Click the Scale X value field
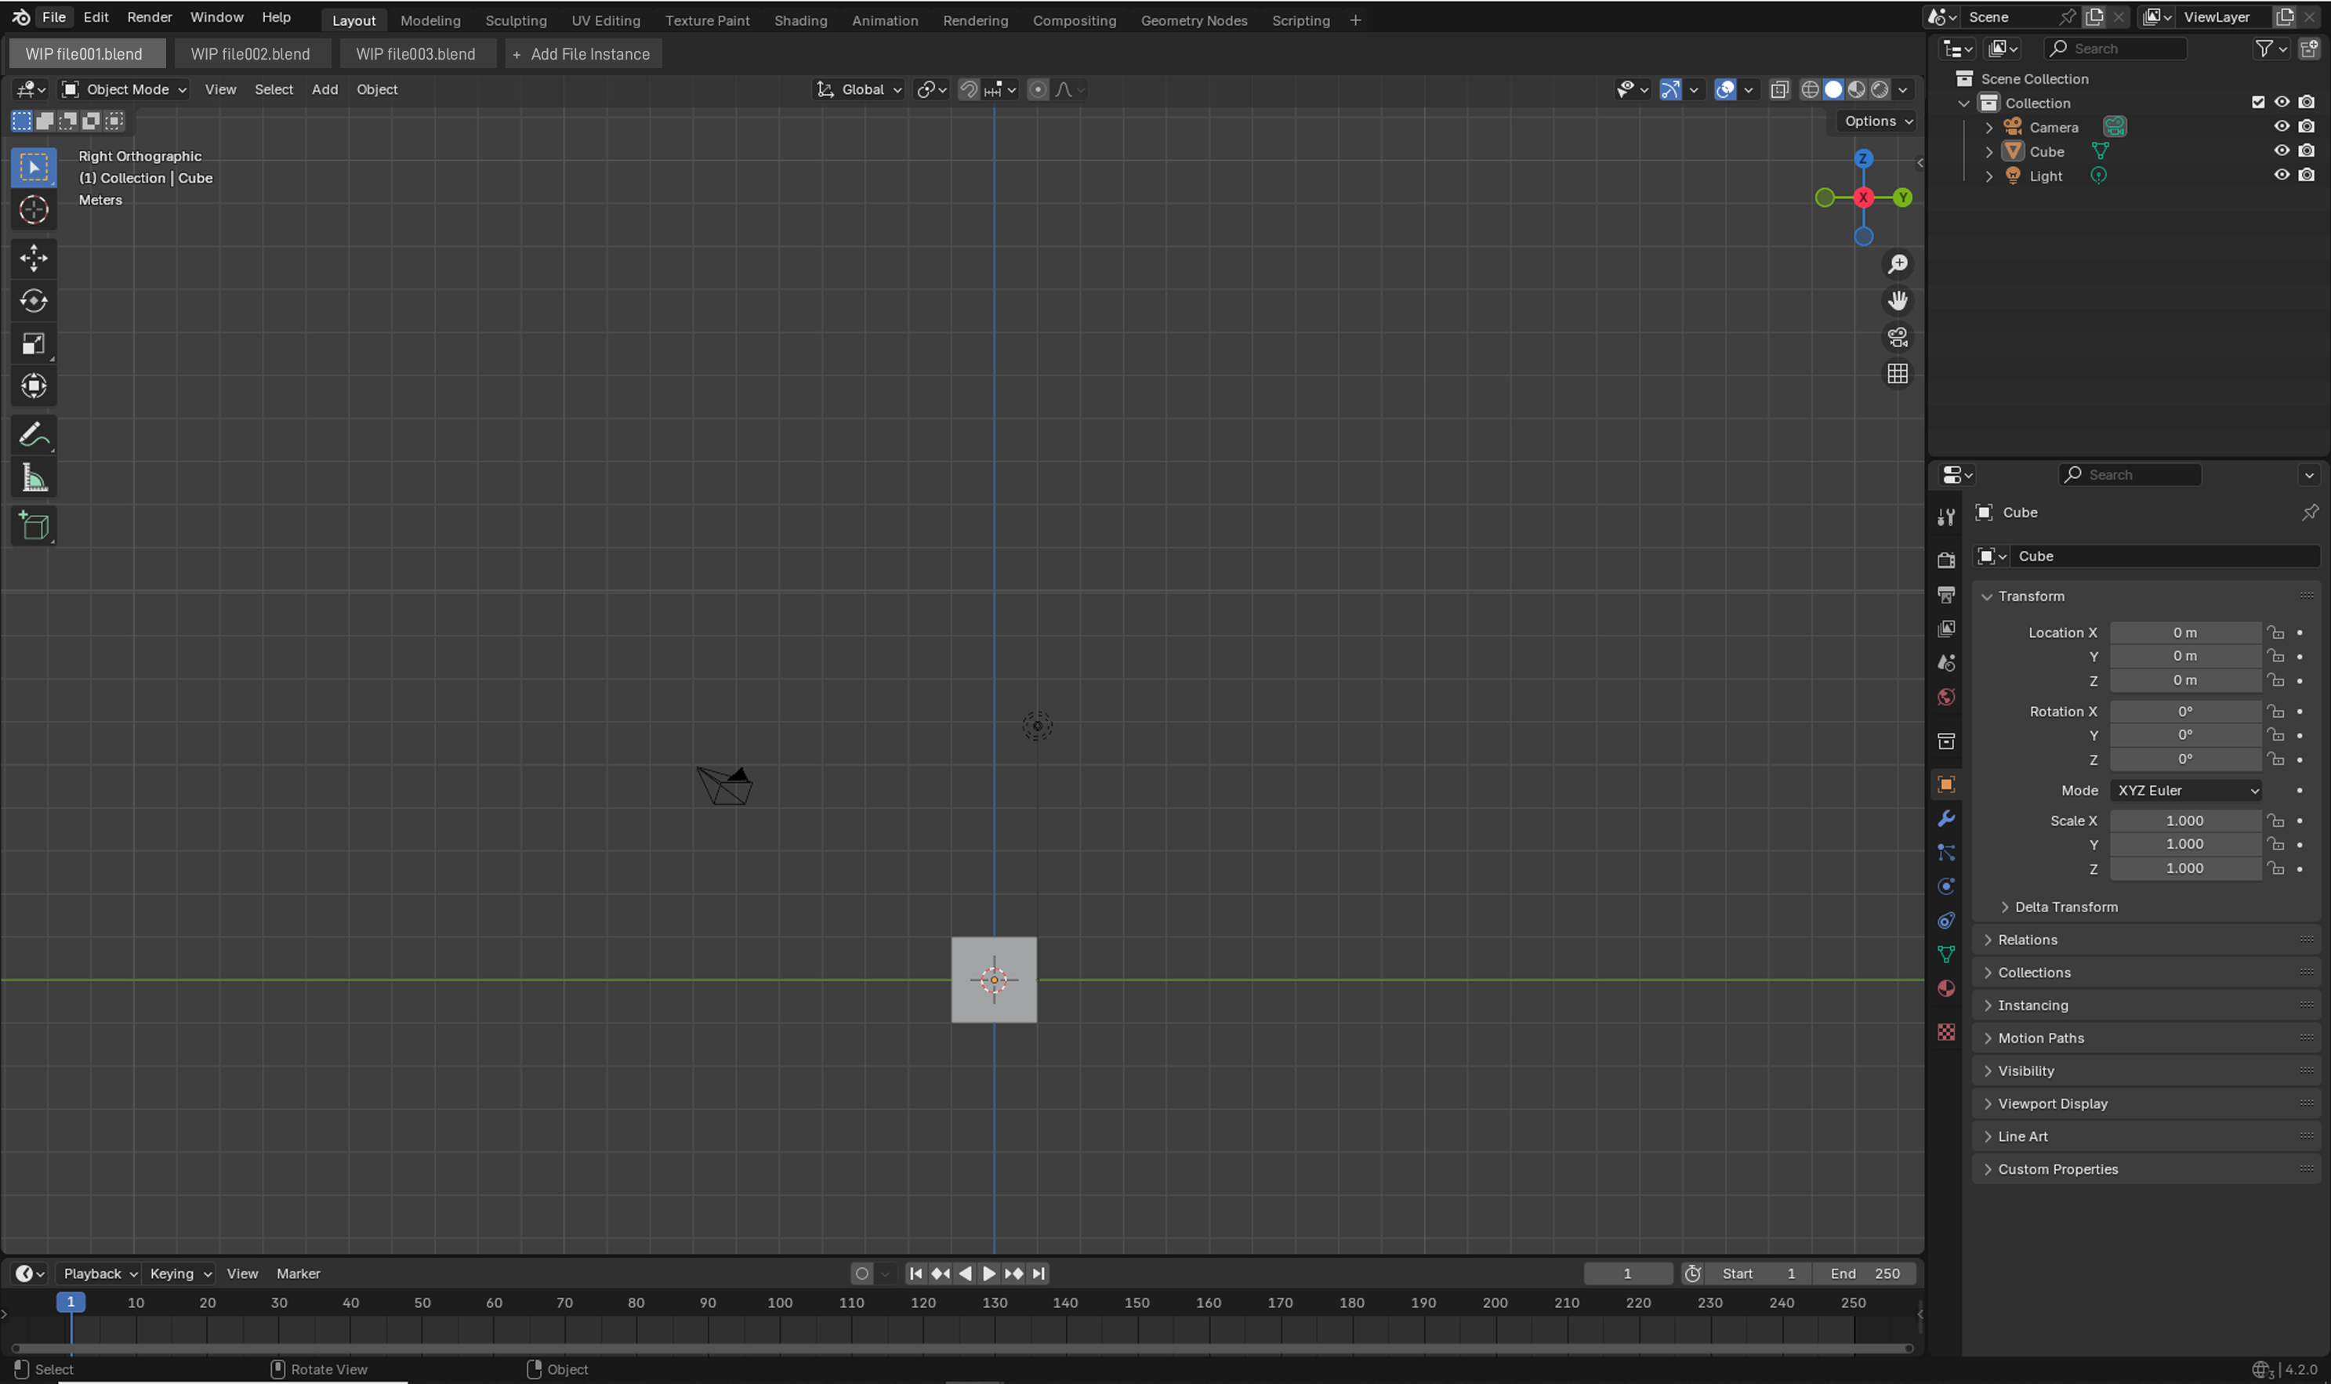2331x1384 pixels. pyautogui.click(x=2185, y=821)
